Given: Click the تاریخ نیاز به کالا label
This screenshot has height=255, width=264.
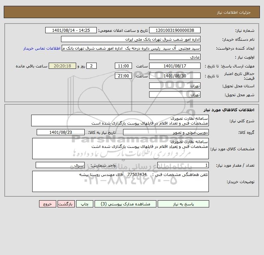Looking at the screenshot, I should tap(102, 132).
